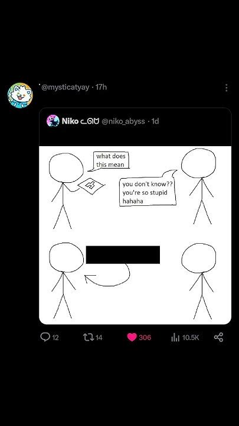This screenshot has height=426, width=239.
Task: Click the 17h timestamp
Action: (x=101, y=87)
